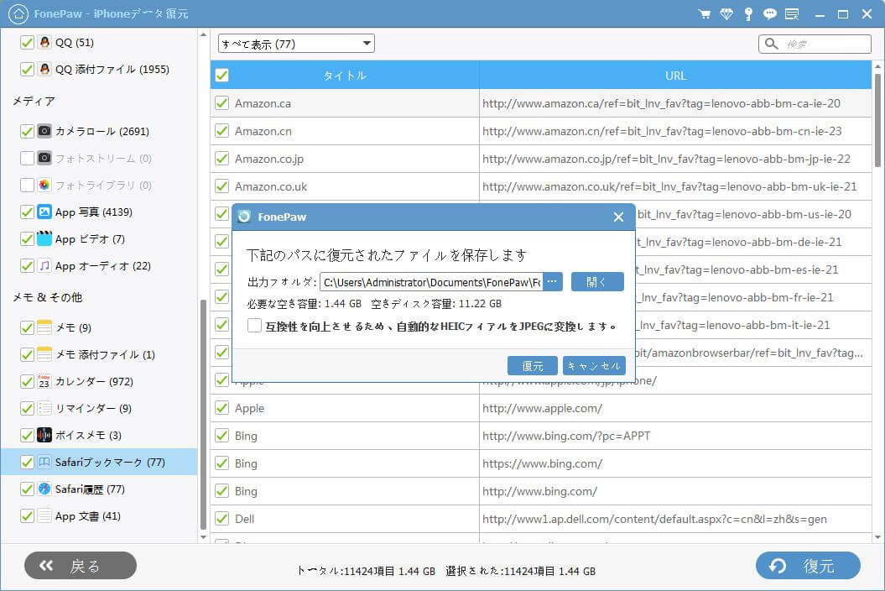
Task: Click the キャンセル button
Action: (x=594, y=365)
